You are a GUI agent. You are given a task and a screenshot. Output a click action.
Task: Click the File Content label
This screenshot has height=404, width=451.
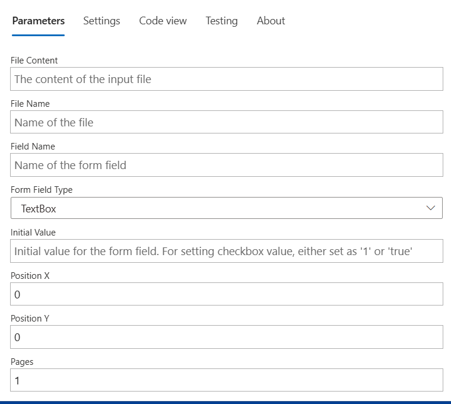(34, 61)
